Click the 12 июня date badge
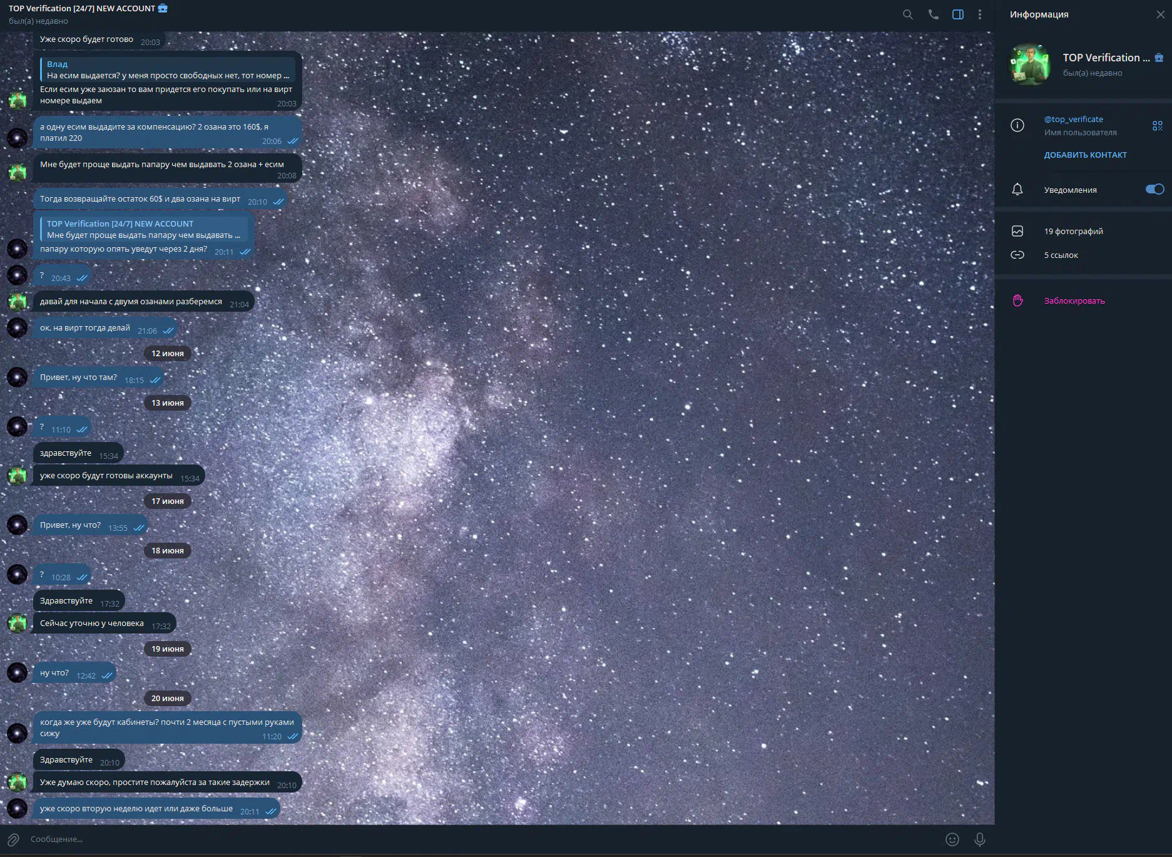 click(x=168, y=353)
